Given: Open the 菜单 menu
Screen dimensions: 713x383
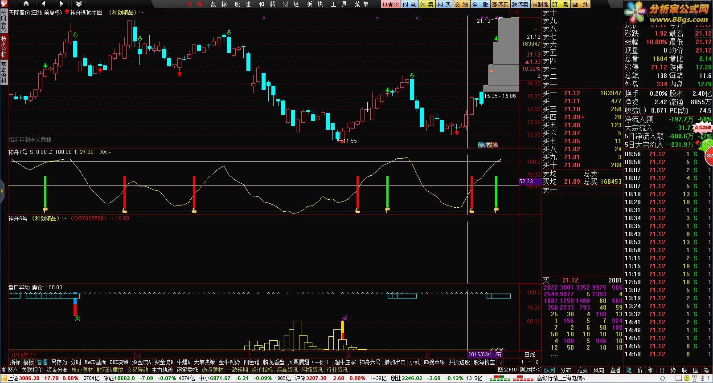Looking at the screenshot, I should 361,4.
